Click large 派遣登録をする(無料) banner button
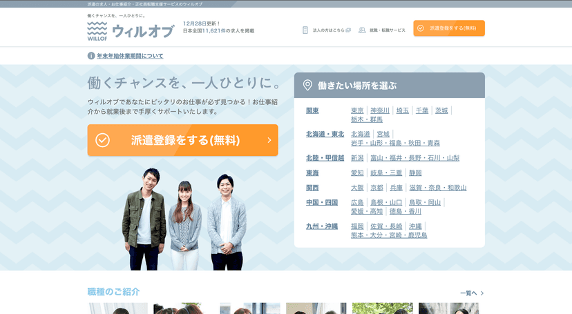This screenshot has width=572, height=314. tap(183, 140)
